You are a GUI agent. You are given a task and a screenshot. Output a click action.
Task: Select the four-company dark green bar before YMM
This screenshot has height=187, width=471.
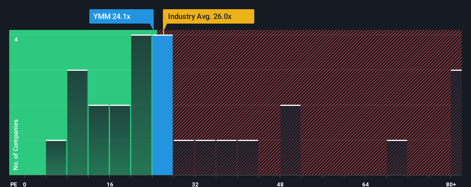[x=141, y=105]
